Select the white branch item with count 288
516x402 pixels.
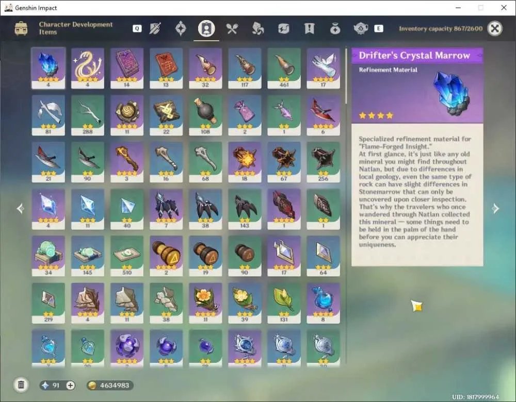click(88, 115)
